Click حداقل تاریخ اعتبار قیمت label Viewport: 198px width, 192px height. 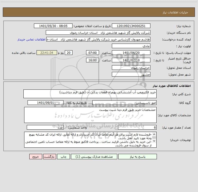pyautogui.click(x=179, y=60)
